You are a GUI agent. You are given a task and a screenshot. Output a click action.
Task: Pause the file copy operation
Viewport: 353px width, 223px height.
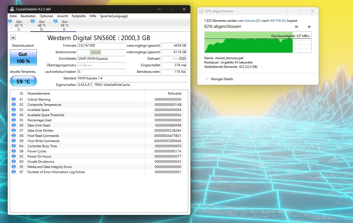[296, 27]
